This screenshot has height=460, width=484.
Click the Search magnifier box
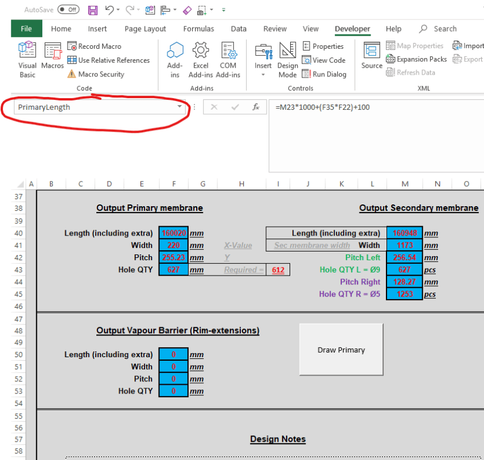[x=438, y=29]
